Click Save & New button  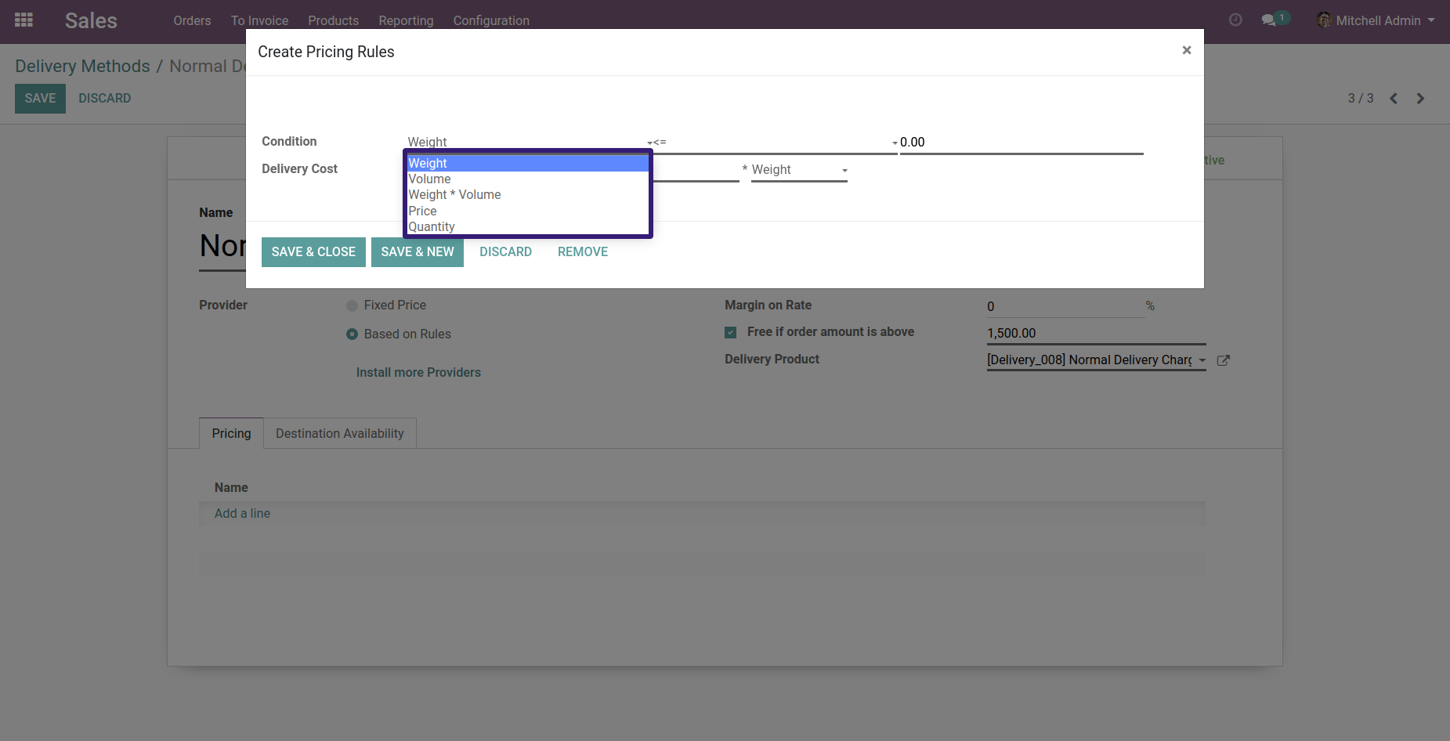pyautogui.click(x=418, y=252)
